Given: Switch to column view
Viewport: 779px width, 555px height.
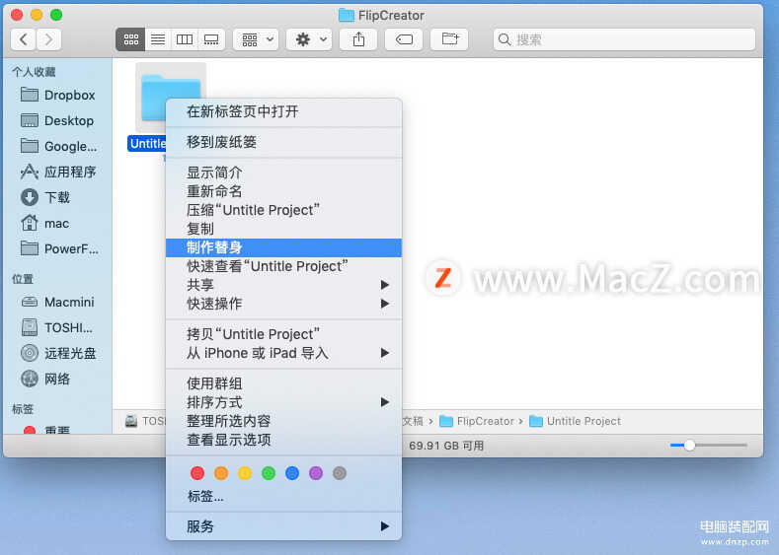Looking at the screenshot, I should pos(185,39).
